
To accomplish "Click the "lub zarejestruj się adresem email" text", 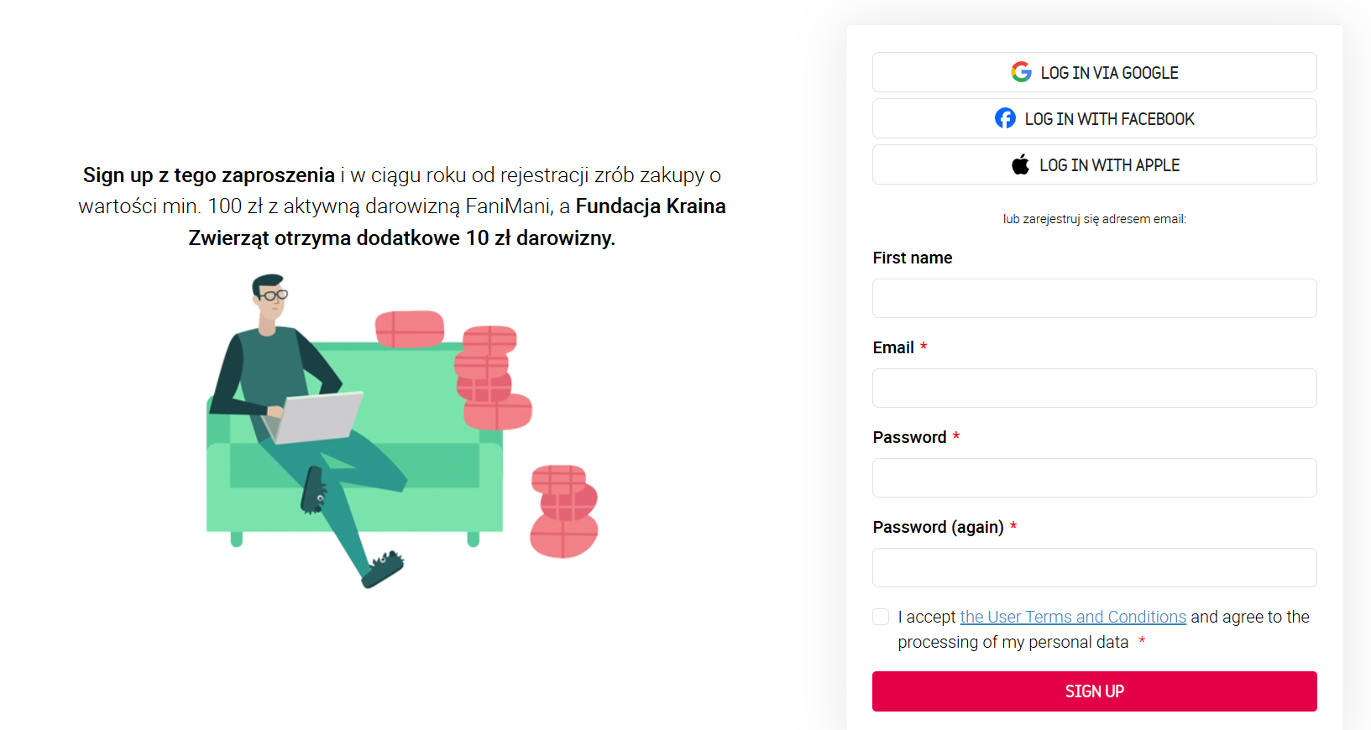I will click(1094, 219).
